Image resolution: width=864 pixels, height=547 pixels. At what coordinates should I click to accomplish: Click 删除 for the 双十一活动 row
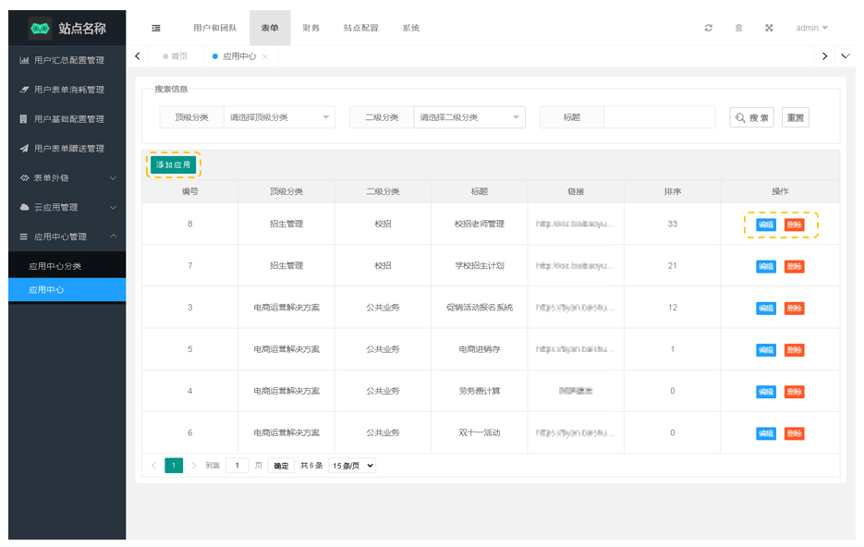pyautogui.click(x=794, y=433)
